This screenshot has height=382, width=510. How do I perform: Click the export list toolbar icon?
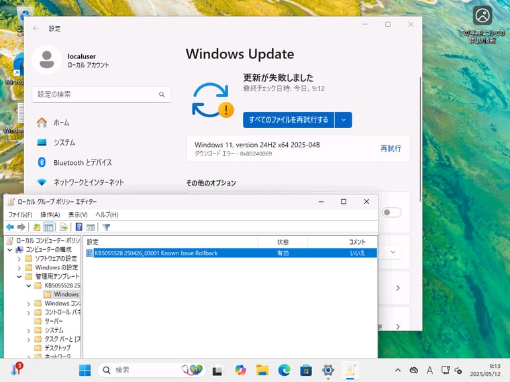64,227
